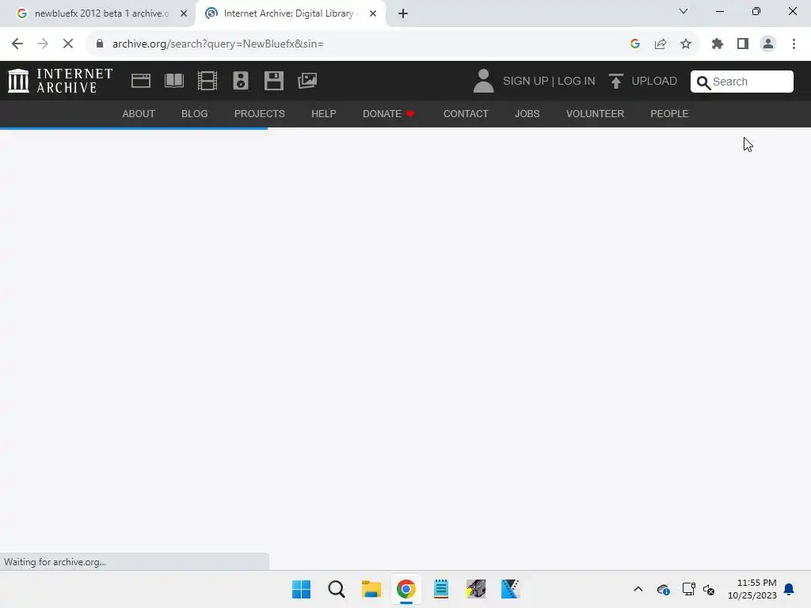Open the VOLUNTEER menu item
The height and width of the screenshot is (608, 811).
point(595,114)
